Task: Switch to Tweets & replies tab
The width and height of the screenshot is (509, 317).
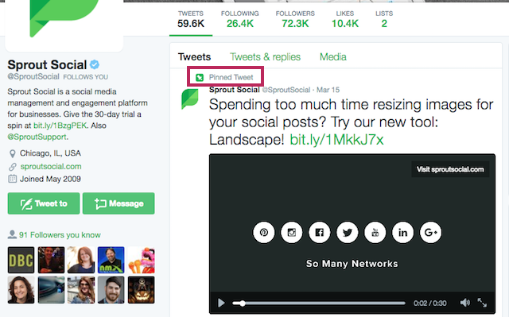Action: (x=265, y=57)
